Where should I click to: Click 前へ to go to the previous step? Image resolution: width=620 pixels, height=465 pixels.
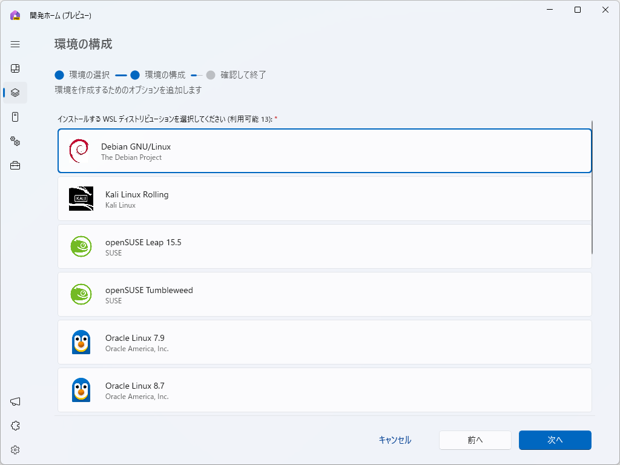(x=475, y=440)
